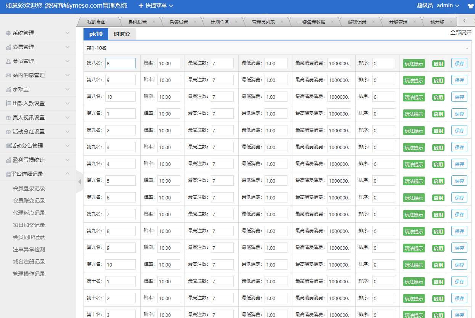The height and width of the screenshot is (318, 475).
Task: Open the admin account dropdown
Action: point(448,6)
